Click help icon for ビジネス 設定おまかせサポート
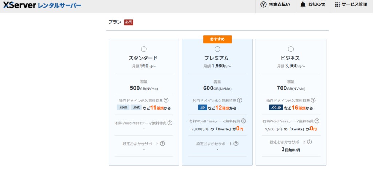The image size is (373, 177). click(x=310, y=142)
